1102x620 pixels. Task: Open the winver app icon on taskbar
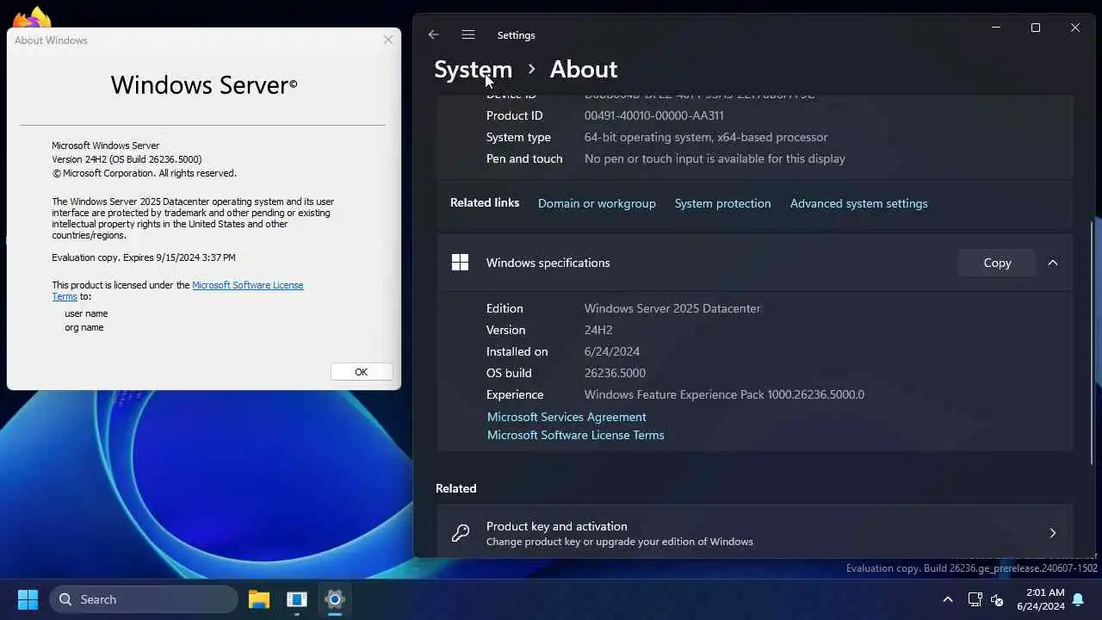[297, 599]
